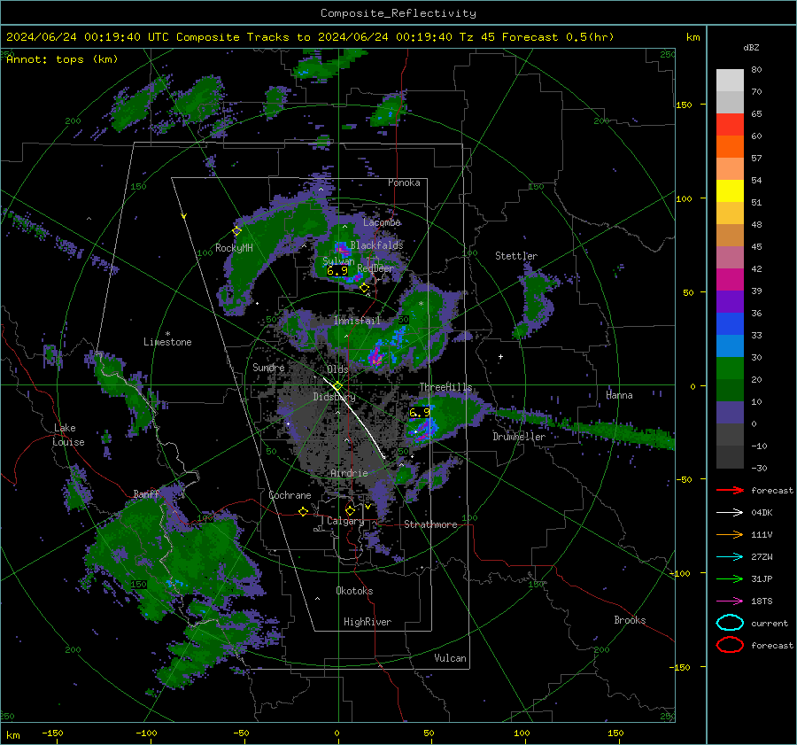Click the 6.9 storm top label near ThreeHills
Screen dimensions: 797x745
(420, 413)
